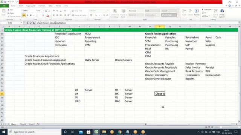The image size is (241, 135).
Task: Apply the Good cell style
Action: coord(169,11)
